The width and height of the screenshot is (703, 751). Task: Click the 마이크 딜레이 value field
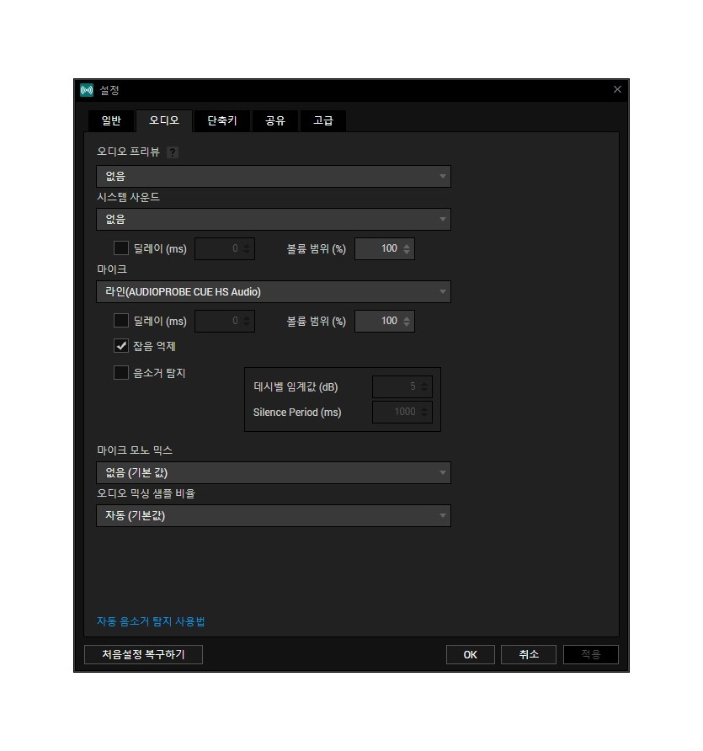(x=225, y=321)
